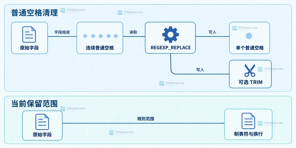Screen dimensions: 296x148
Task: Click the single dot icon above 单个普通空格
Action: pyautogui.click(x=249, y=36)
